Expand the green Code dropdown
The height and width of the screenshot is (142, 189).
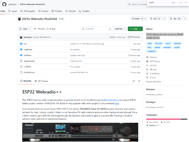click(x=135, y=29)
